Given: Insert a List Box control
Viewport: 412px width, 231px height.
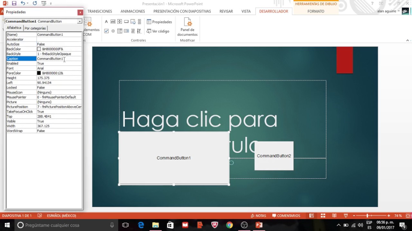Looking at the screenshot, I should tap(120, 31).
